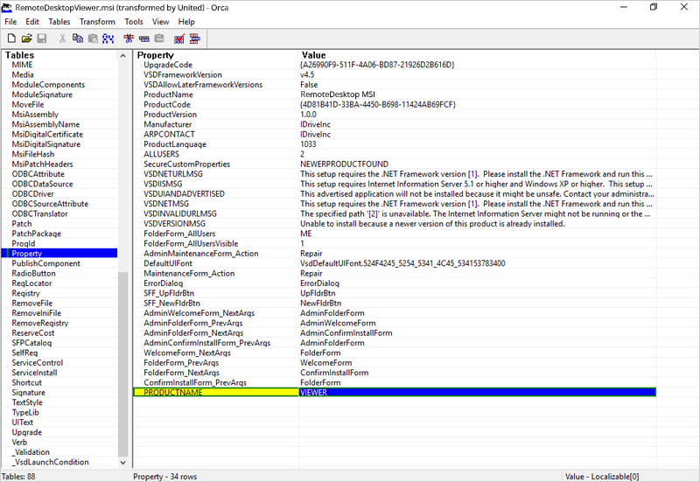Click the Copy Row toolbar icon
The width and height of the screenshot is (700, 482).
pyautogui.click(x=143, y=38)
